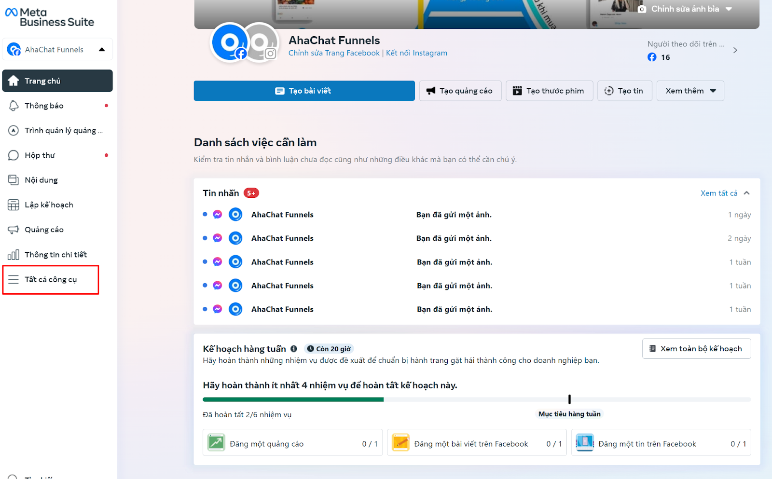
Task: Click the Facebook story task icon
Action: tap(585, 442)
